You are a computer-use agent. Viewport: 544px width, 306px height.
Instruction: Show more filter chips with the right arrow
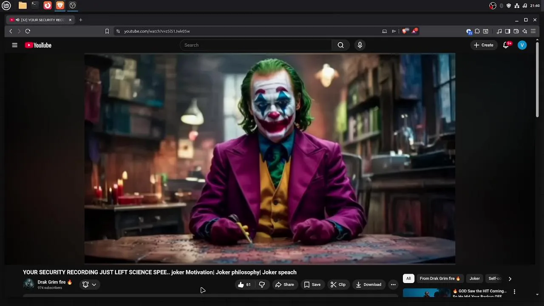[510, 279]
